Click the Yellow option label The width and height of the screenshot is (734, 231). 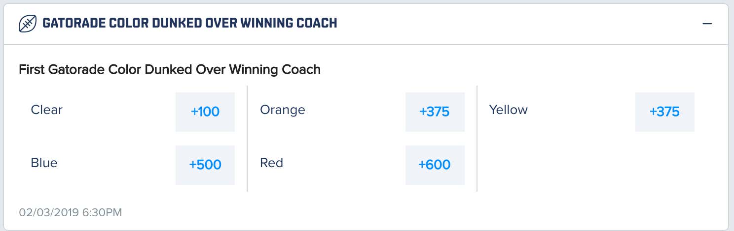(x=508, y=110)
